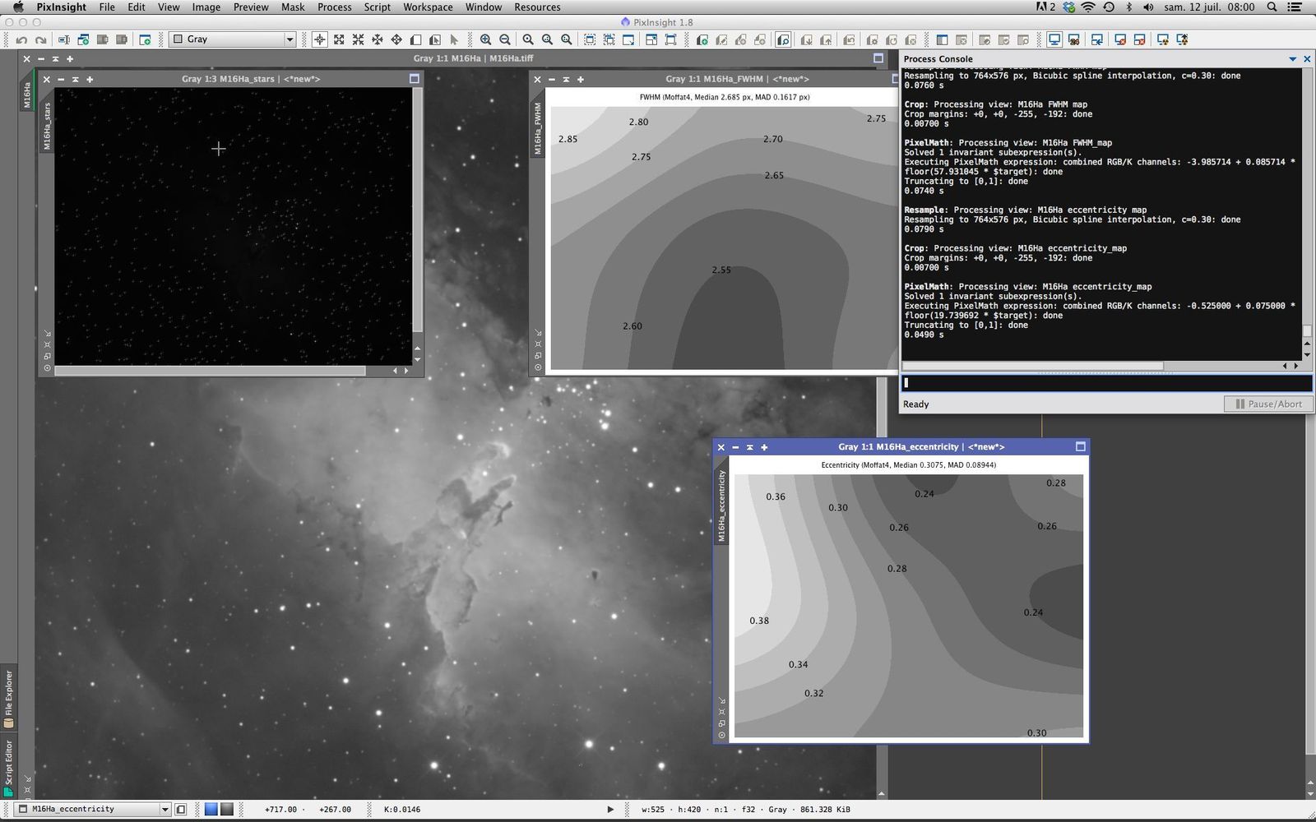This screenshot has height=822, width=1316.
Task: Select the Zoom Out magnifier tool
Action: pyautogui.click(x=504, y=39)
